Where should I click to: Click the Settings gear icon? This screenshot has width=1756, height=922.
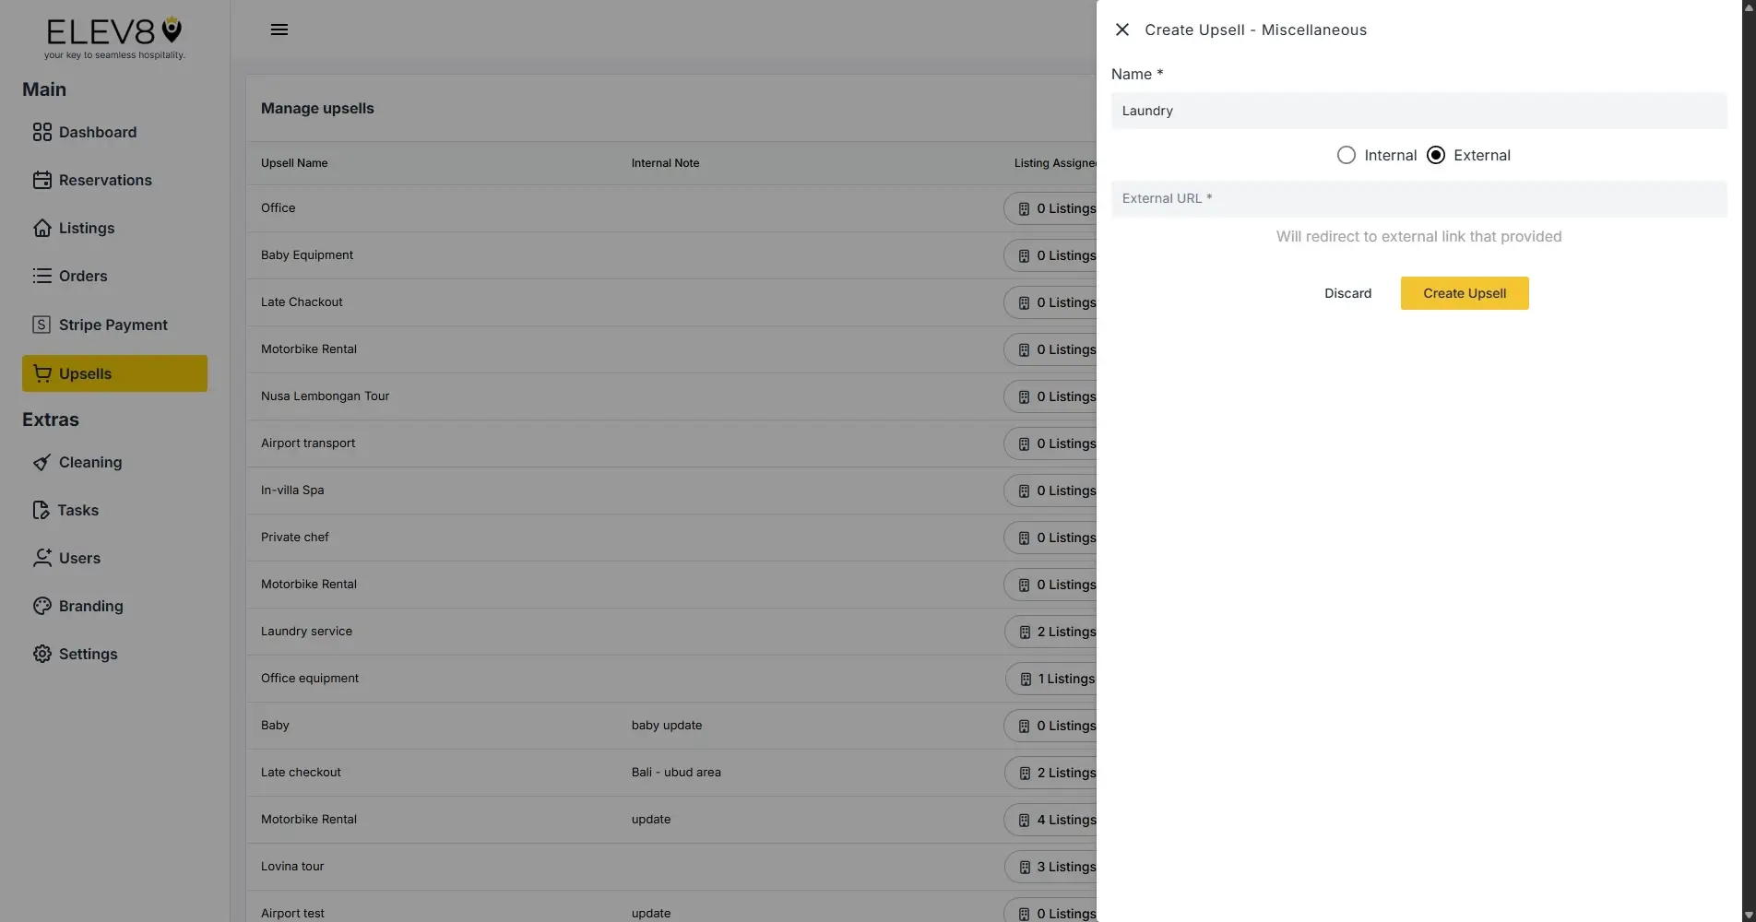point(42,654)
